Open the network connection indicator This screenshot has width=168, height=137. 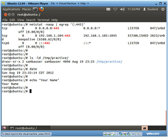pos(115,9)
